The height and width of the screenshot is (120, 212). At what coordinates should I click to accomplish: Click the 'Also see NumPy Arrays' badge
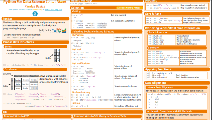[x=129, y=8]
